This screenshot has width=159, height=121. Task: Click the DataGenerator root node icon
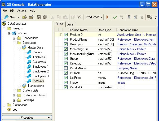(4, 24)
